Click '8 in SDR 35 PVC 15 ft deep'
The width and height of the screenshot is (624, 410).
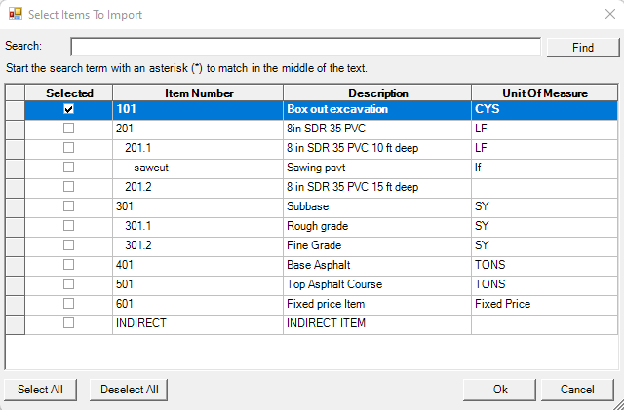click(377, 188)
